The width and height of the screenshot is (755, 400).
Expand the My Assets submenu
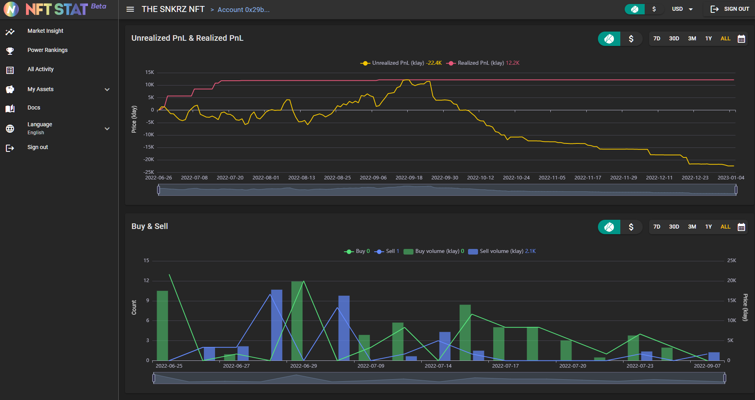pyautogui.click(x=107, y=90)
